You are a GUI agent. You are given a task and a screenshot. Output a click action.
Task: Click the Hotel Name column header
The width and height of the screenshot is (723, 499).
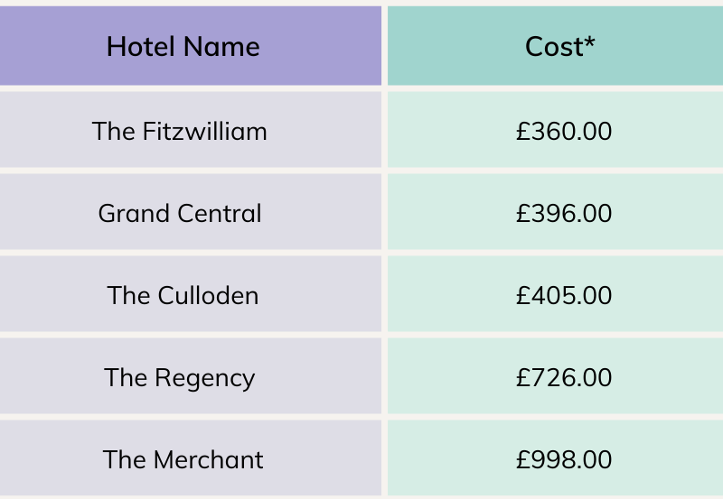tap(183, 47)
